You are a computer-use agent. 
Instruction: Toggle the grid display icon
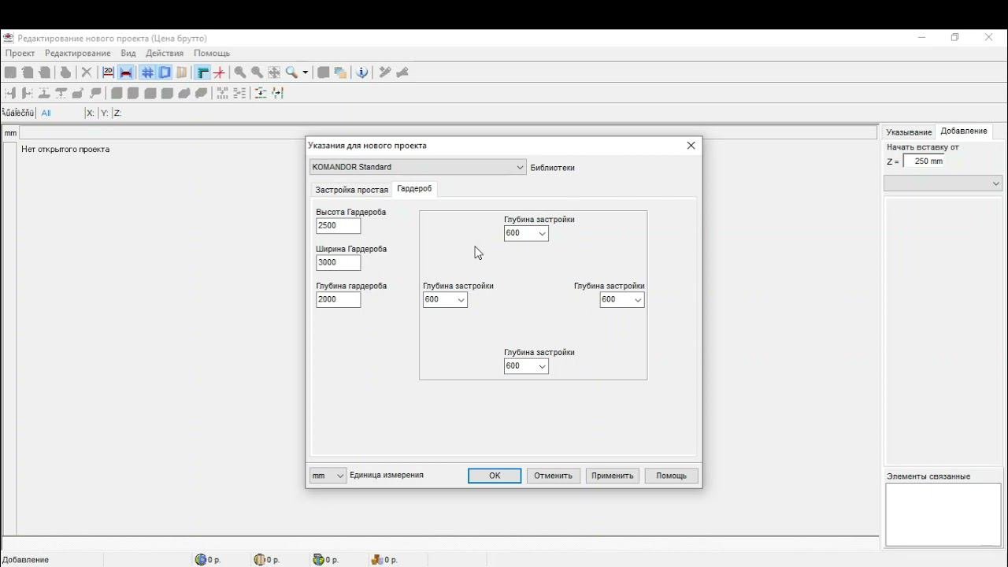coord(147,72)
